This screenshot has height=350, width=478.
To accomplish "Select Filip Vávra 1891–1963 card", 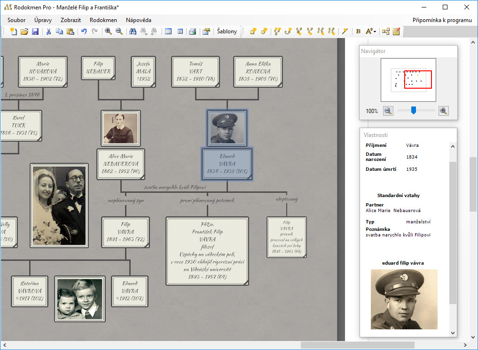I will click(x=125, y=232).
